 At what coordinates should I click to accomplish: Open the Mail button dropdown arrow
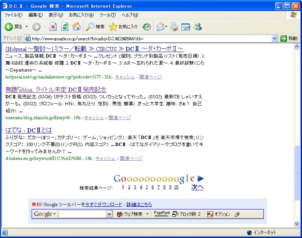pos(166,27)
